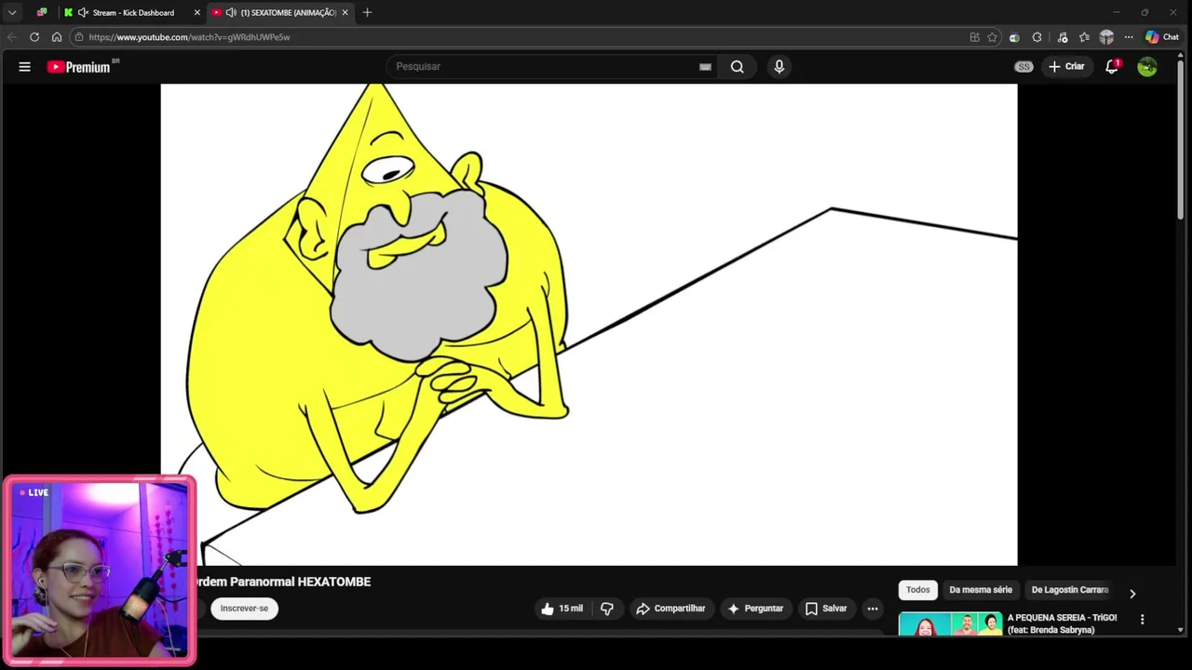Click the Perguntar ask button

(755, 609)
